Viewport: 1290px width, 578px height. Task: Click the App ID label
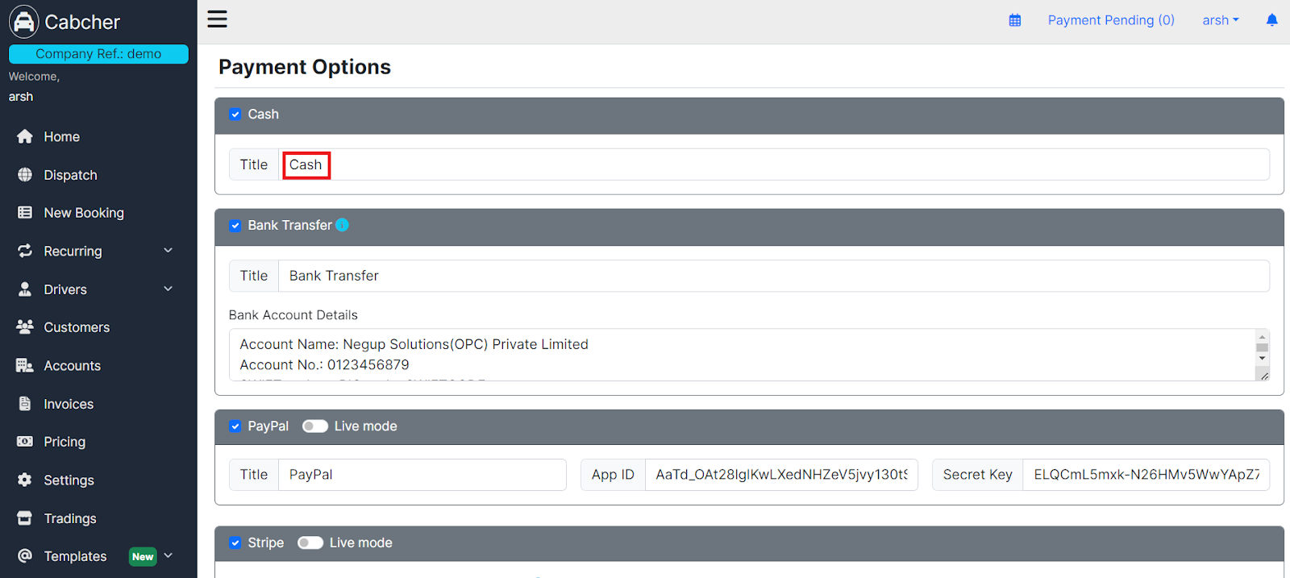[613, 475]
